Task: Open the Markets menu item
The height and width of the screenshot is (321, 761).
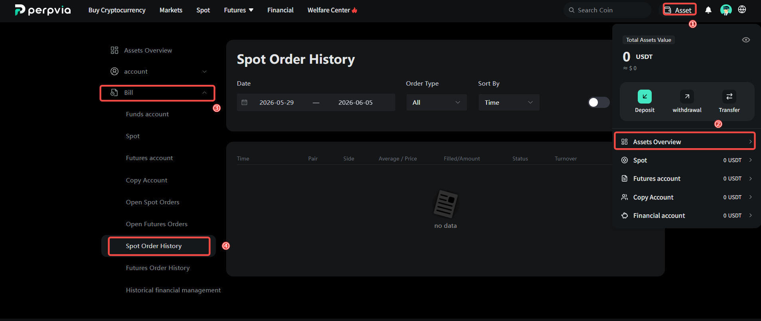Action: tap(171, 10)
